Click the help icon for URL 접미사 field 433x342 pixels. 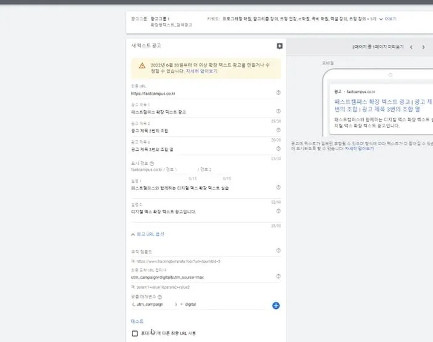(278, 276)
